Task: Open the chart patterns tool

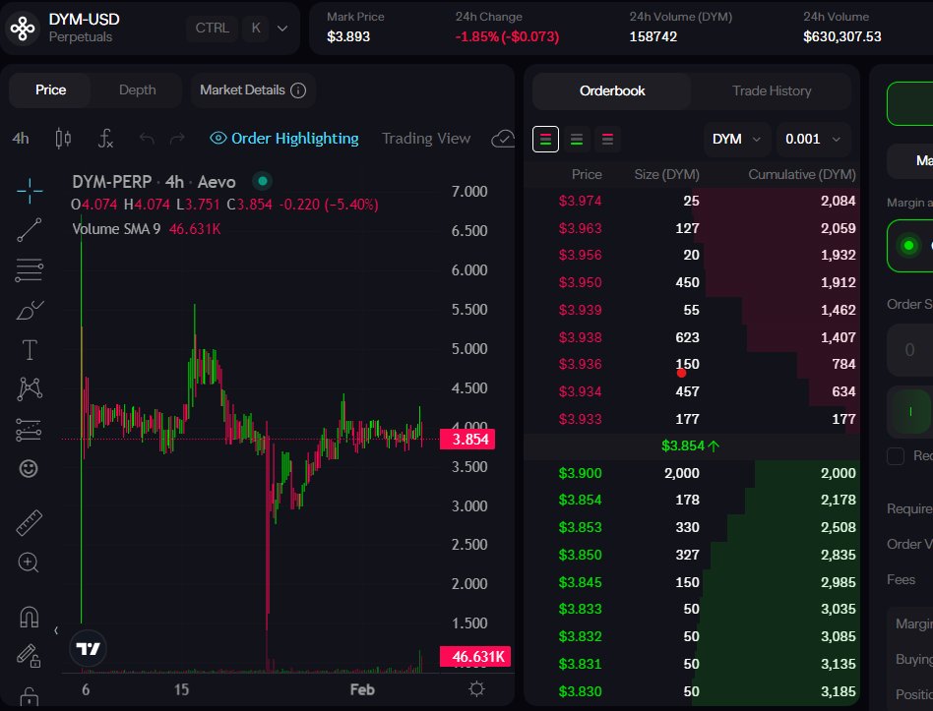Action: click(x=30, y=388)
